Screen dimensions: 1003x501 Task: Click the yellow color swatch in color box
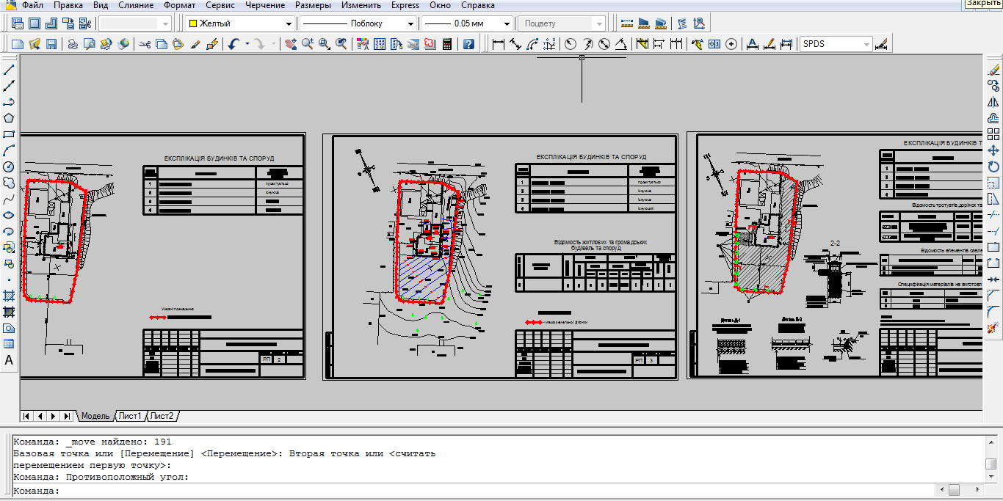click(193, 23)
